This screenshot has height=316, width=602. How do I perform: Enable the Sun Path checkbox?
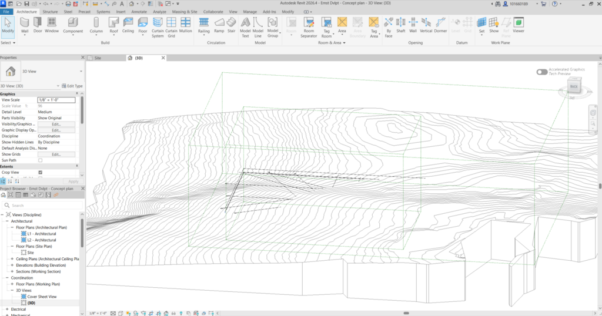[41, 160]
